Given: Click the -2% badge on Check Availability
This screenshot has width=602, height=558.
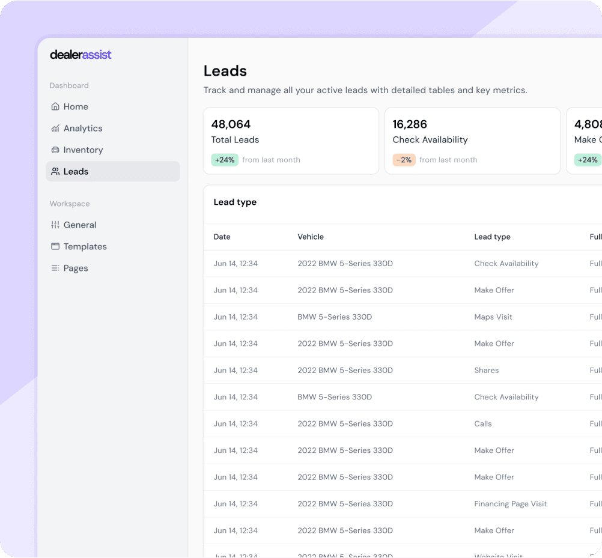Looking at the screenshot, I should (404, 160).
